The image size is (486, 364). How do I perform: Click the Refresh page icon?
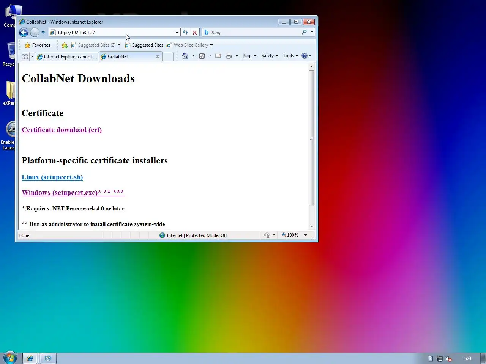(185, 33)
